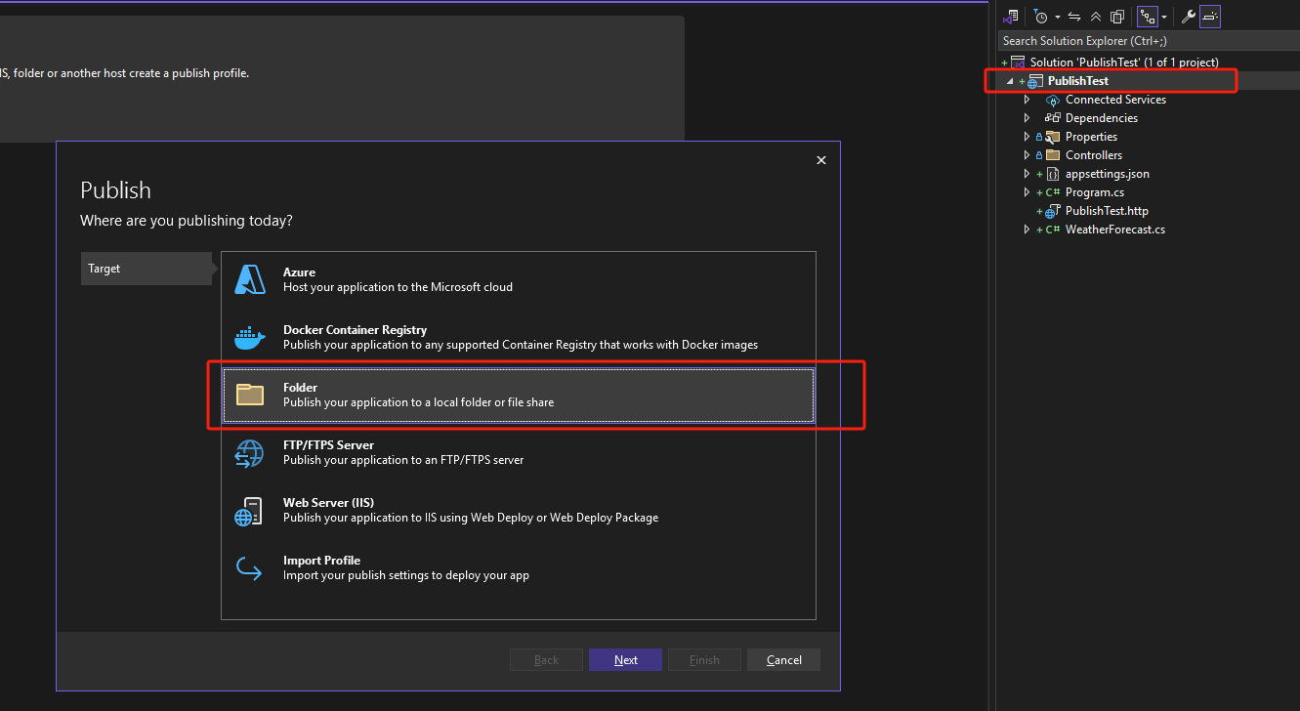Click the Next button
The width and height of the screenshot is (1300, 711).
tap(625, 660)
